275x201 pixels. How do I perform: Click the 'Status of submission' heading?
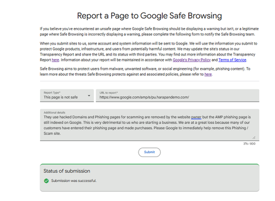coord(67,171)
